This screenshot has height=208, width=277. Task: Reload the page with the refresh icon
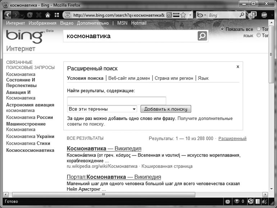pyautogui.click(x=30, y=15)
